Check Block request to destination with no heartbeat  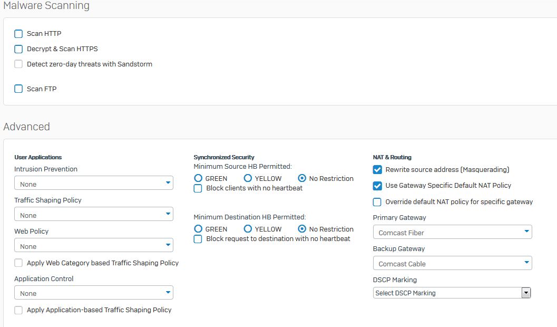tap(198, 239)
